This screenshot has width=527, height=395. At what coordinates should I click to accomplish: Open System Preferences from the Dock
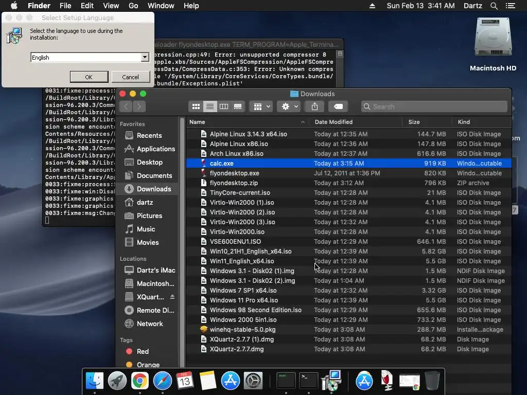point(253,381)
